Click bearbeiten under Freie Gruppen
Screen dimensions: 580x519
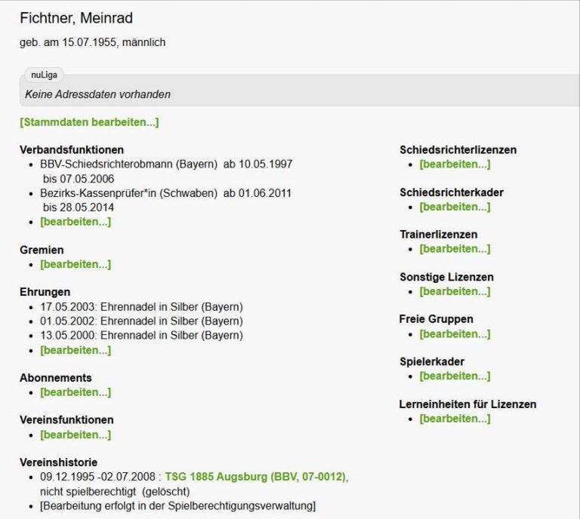point(455,333)
